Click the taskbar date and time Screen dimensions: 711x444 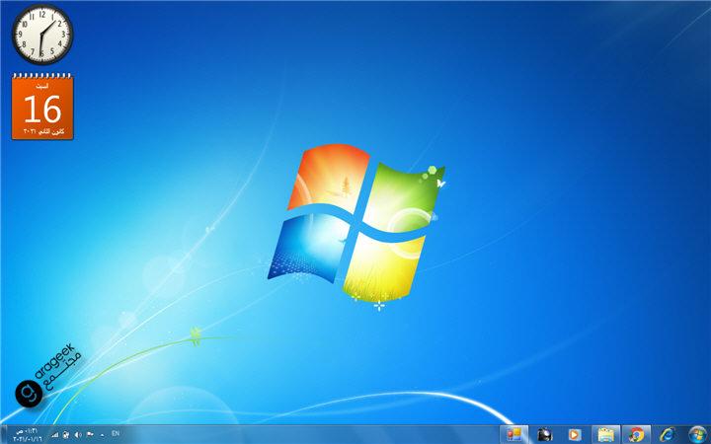(x=28, y=435)
